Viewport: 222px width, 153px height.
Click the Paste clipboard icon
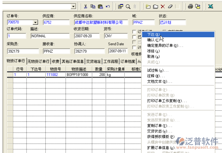click(x=100, y=6)
